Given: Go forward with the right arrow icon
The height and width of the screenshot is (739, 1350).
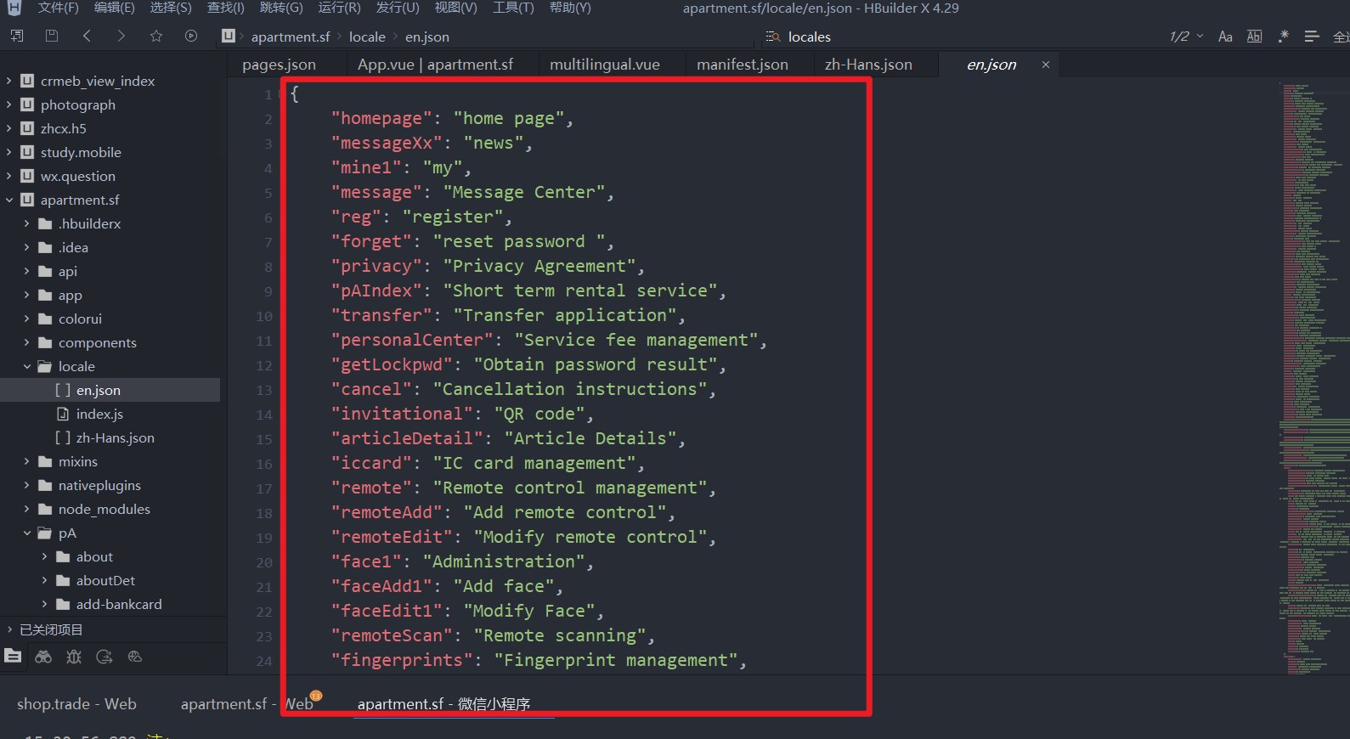Looking at the screenshot, I should (x=121, y=36).
